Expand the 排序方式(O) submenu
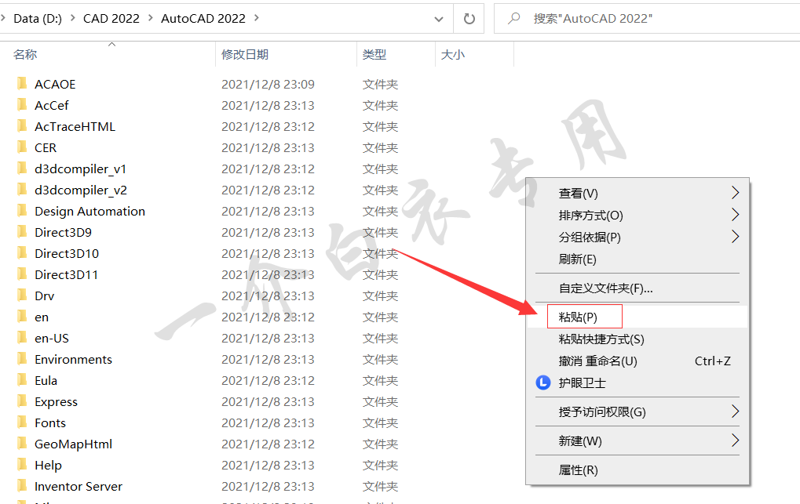 tap(735, 215)
